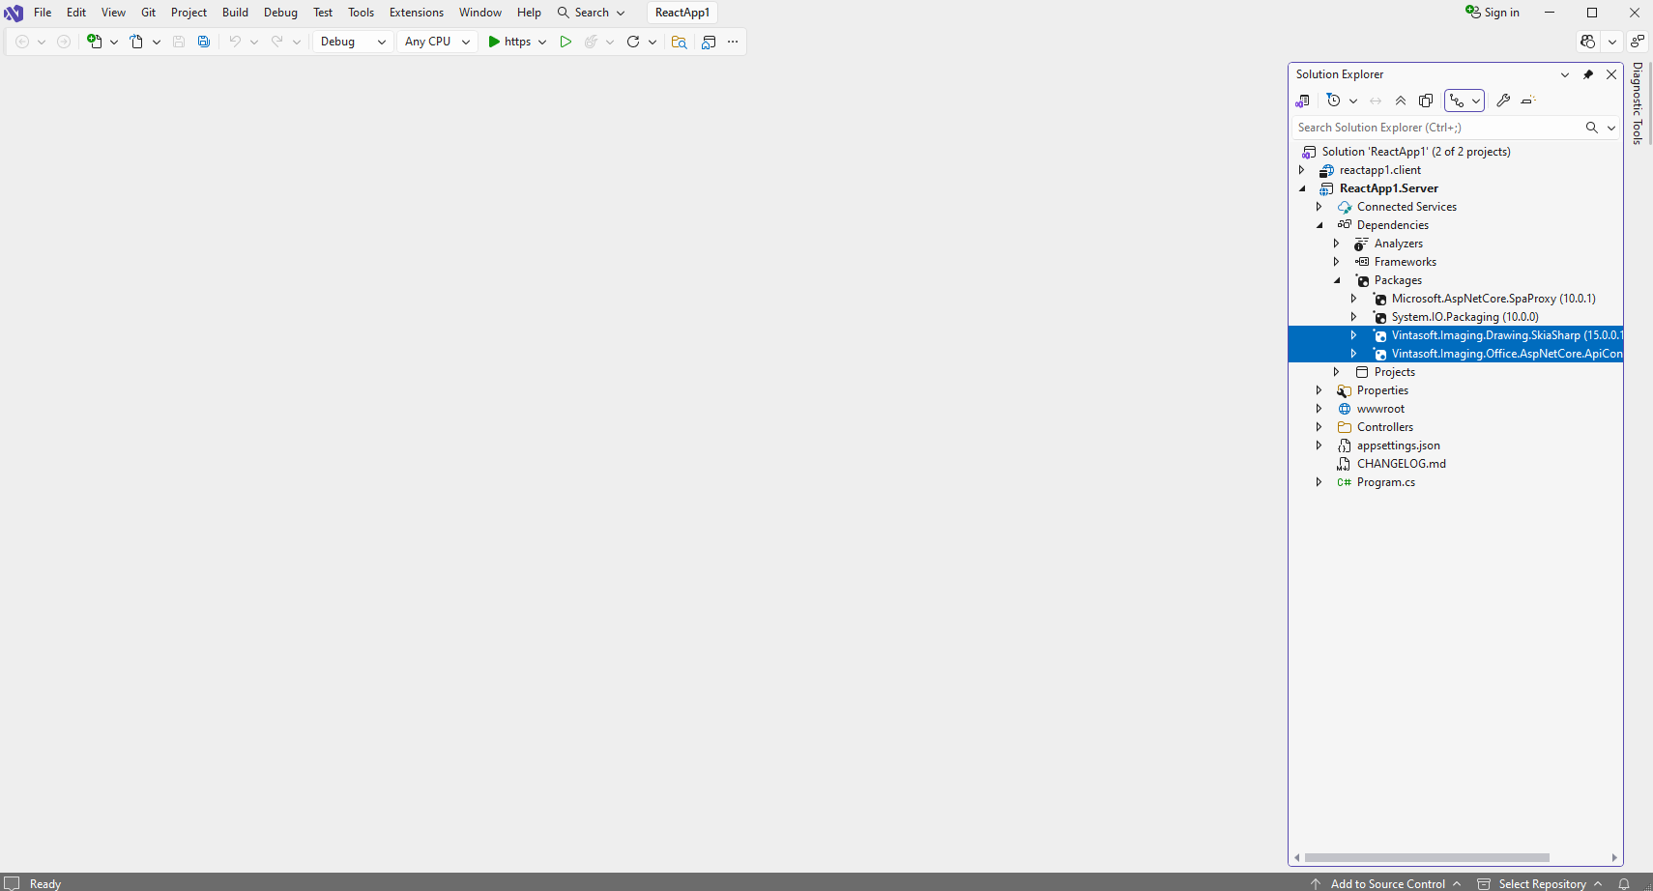The image size is (1653, 891).
Task: Toggle Preview Selected Items button
Action: tap(1528, 101)
